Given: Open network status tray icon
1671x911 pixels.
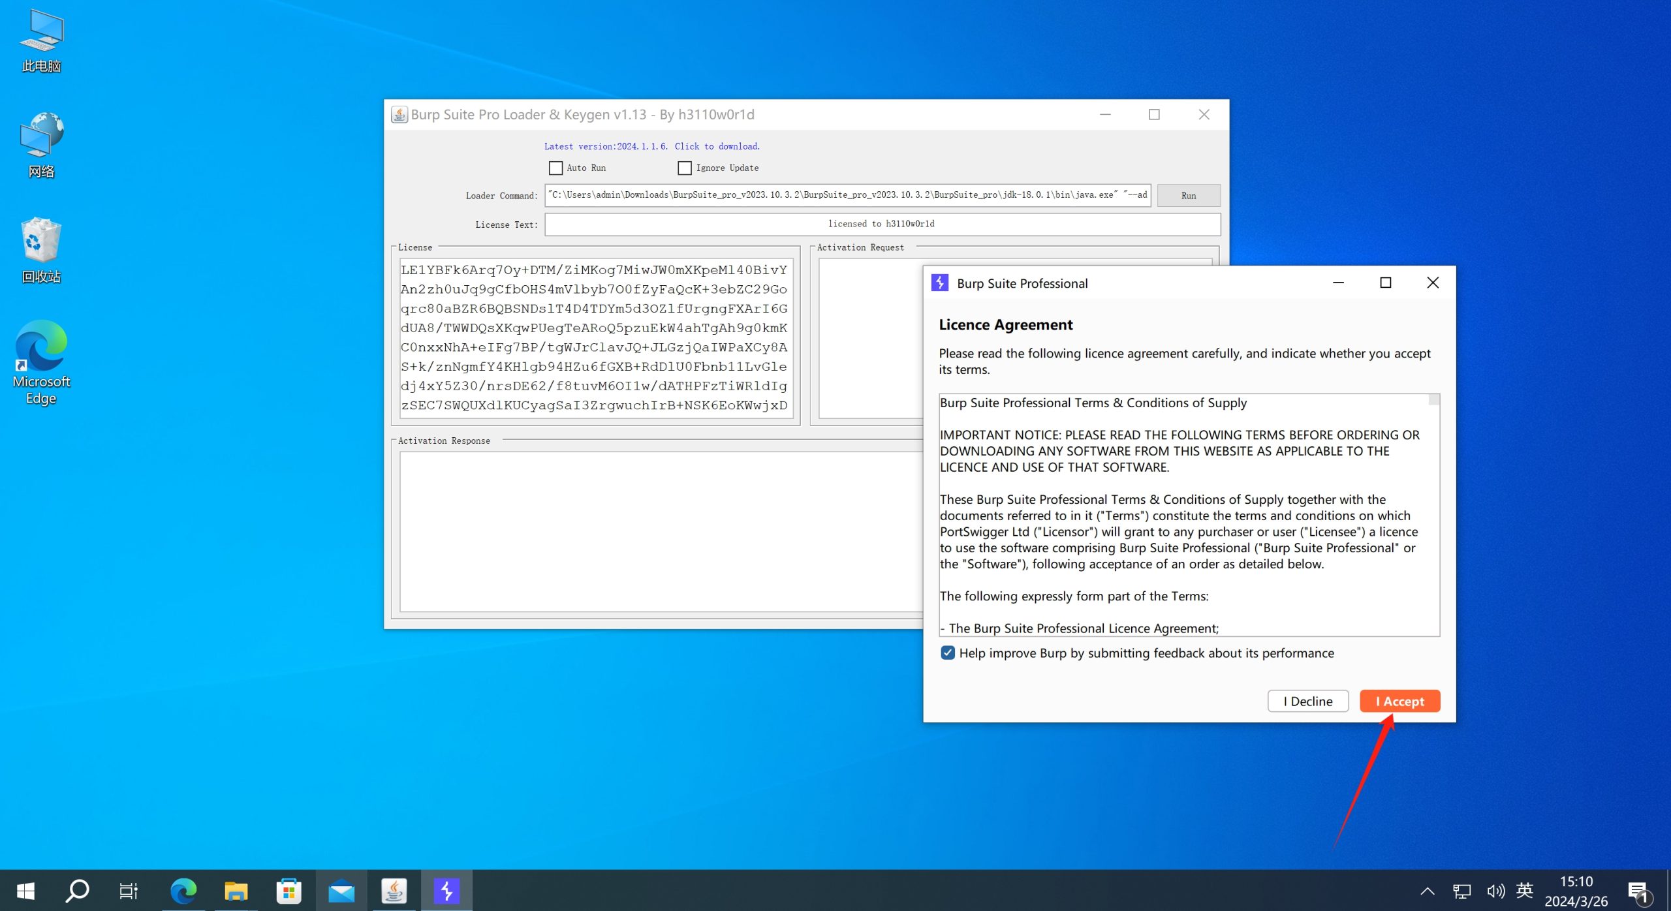Looking at the screenshot, I should click(x=1461, y=891).
